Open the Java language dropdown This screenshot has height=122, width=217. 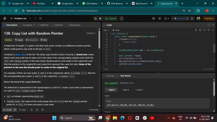tap(106, 30)
